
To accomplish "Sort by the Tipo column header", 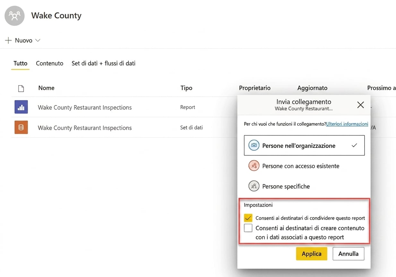I will [x=186, y=88].
